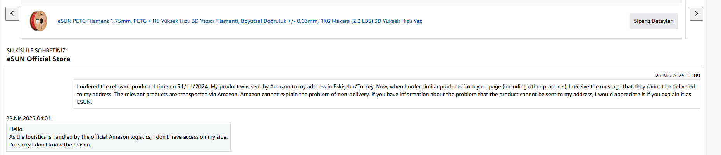Click the 28.Nis.2025 04:01 timestamp
The height and width of the screenshot is (155, 721).
click(x=28, y=118)
